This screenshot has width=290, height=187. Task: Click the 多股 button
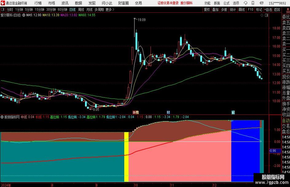[224, 10]
